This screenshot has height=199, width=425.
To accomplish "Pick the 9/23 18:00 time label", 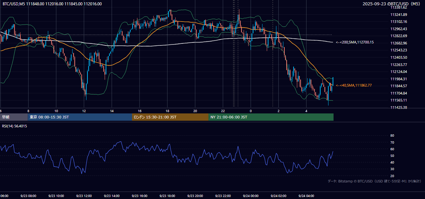I will 167,196.
